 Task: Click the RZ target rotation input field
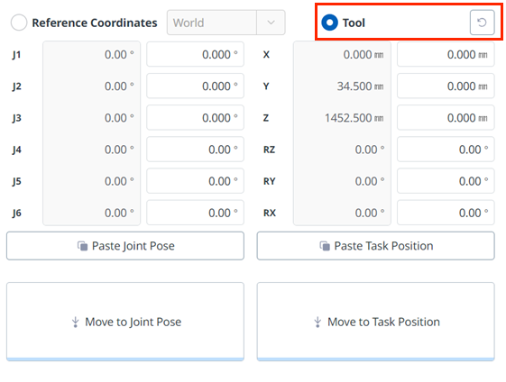[446, 150]
